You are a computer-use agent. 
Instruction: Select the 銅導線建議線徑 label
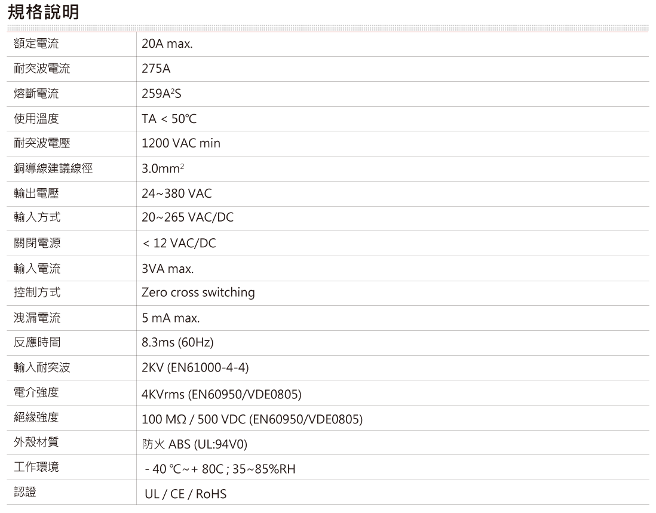(53, 169)
